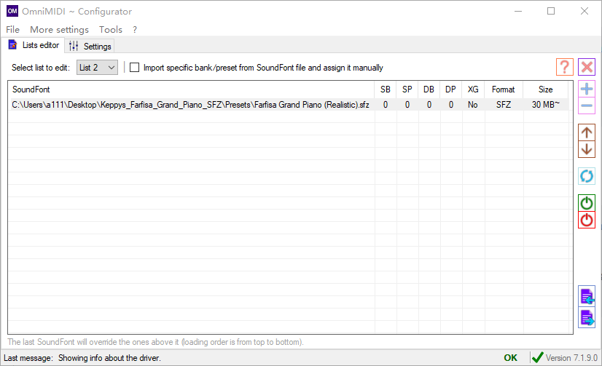
Task: Click the OmniMIDI logo in the title bar
Action: click(12, 11)
